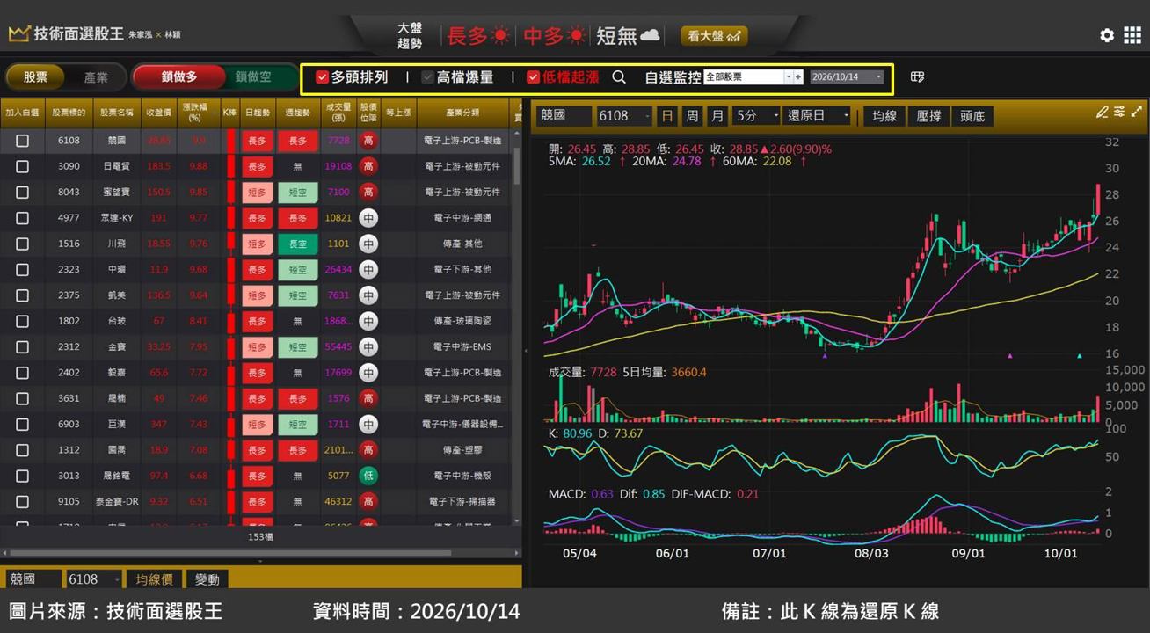Click 短空 weekly trend tag for 中環
This screenshot has width=1150, height=633.
tap(297, 269)
